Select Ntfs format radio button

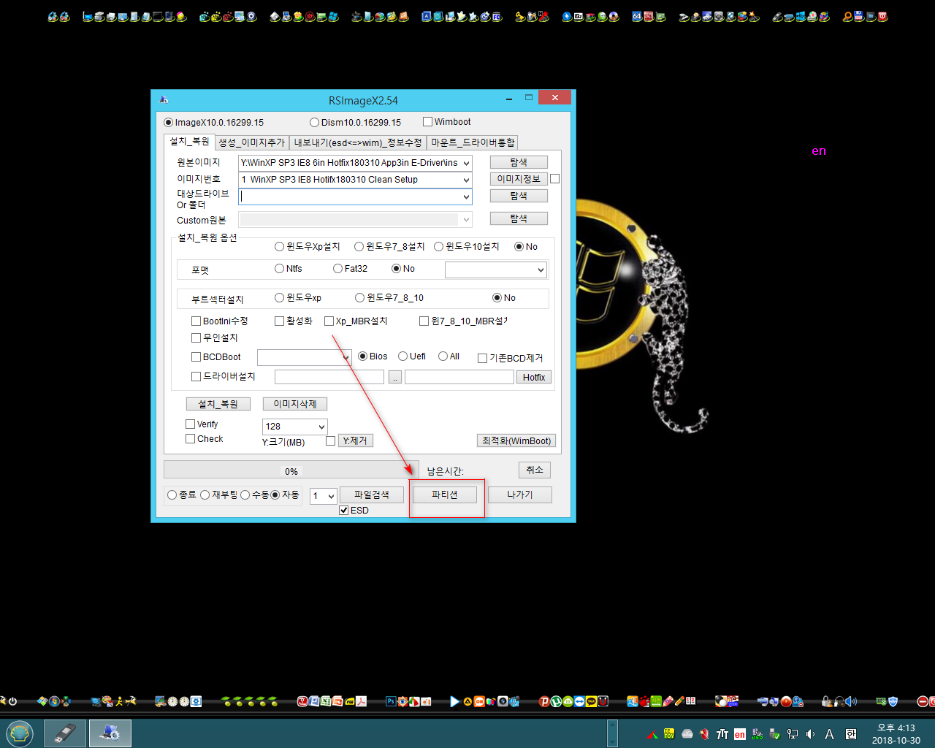(x=279, y=269)
